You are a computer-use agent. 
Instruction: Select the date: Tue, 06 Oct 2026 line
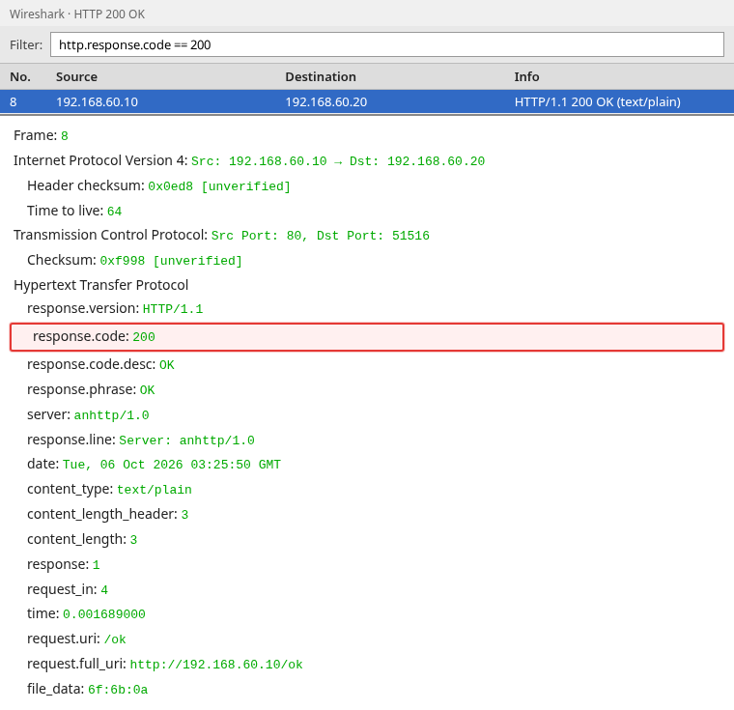pyautogui.click(x=154, y=464)
